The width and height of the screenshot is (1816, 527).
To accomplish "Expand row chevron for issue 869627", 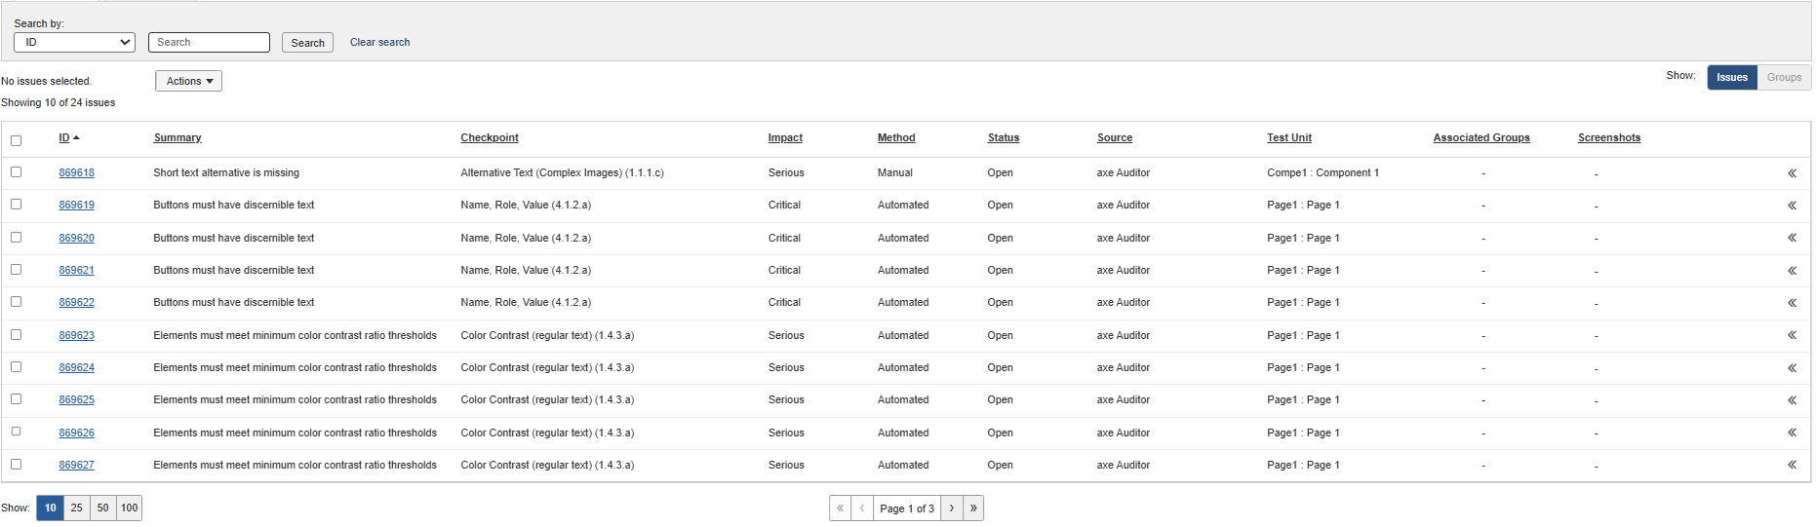I will 1792,465.
